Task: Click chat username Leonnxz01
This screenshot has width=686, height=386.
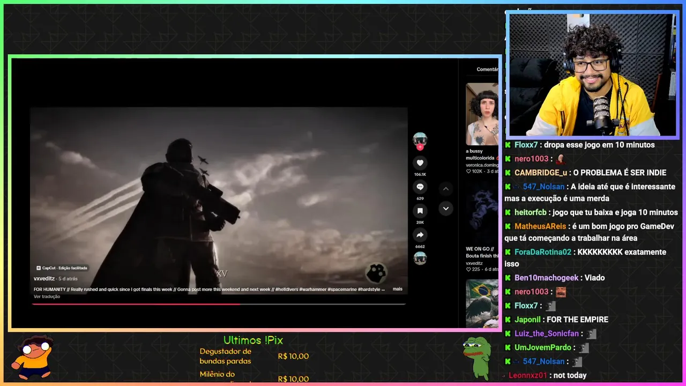Action: tap(528, 375)
